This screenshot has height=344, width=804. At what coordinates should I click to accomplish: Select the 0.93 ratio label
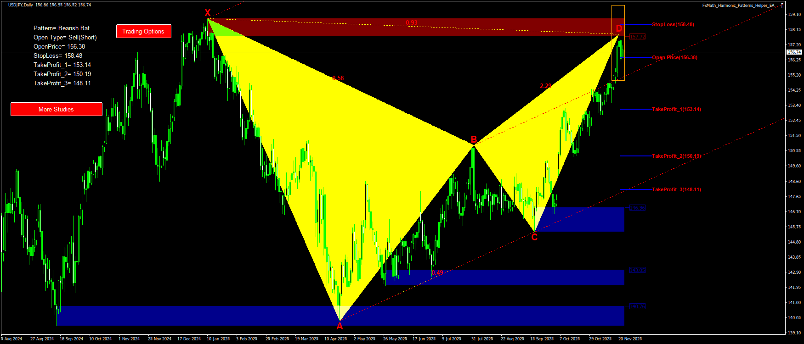coord(412,22)
